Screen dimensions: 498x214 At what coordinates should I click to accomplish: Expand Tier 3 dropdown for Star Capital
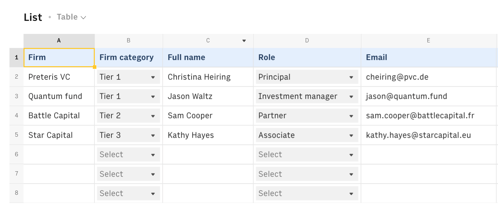click(x=153, y=135)
